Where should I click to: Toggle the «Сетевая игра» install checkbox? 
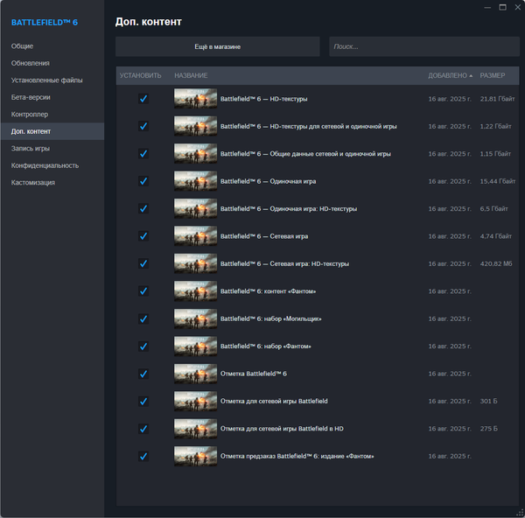pos(143,236)
